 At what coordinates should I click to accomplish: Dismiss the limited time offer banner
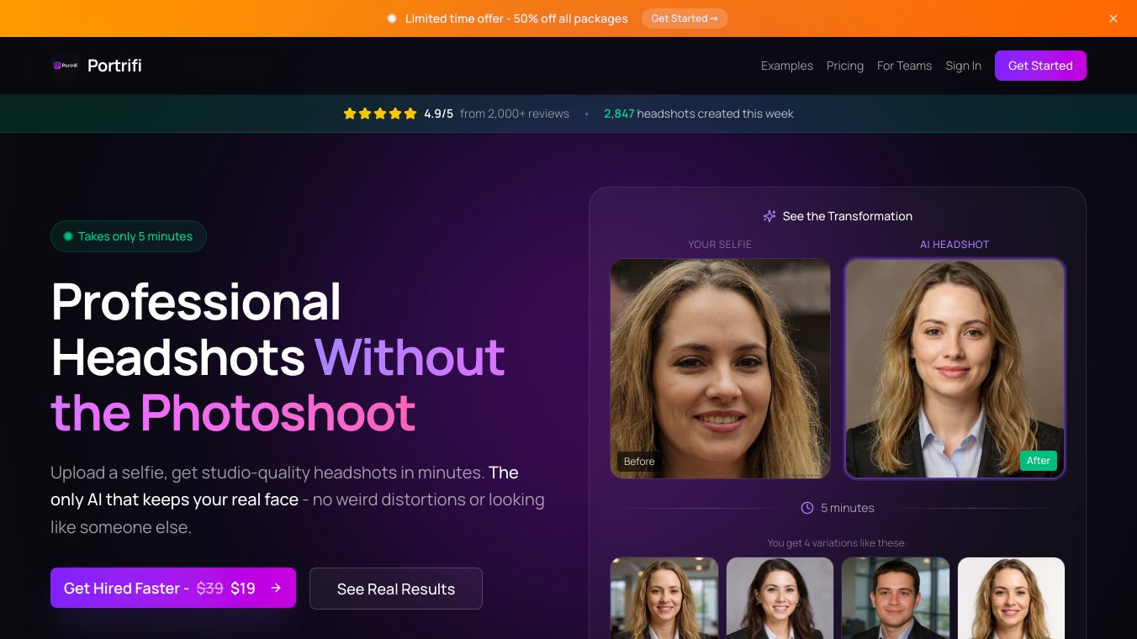[x=1113, y=18]
